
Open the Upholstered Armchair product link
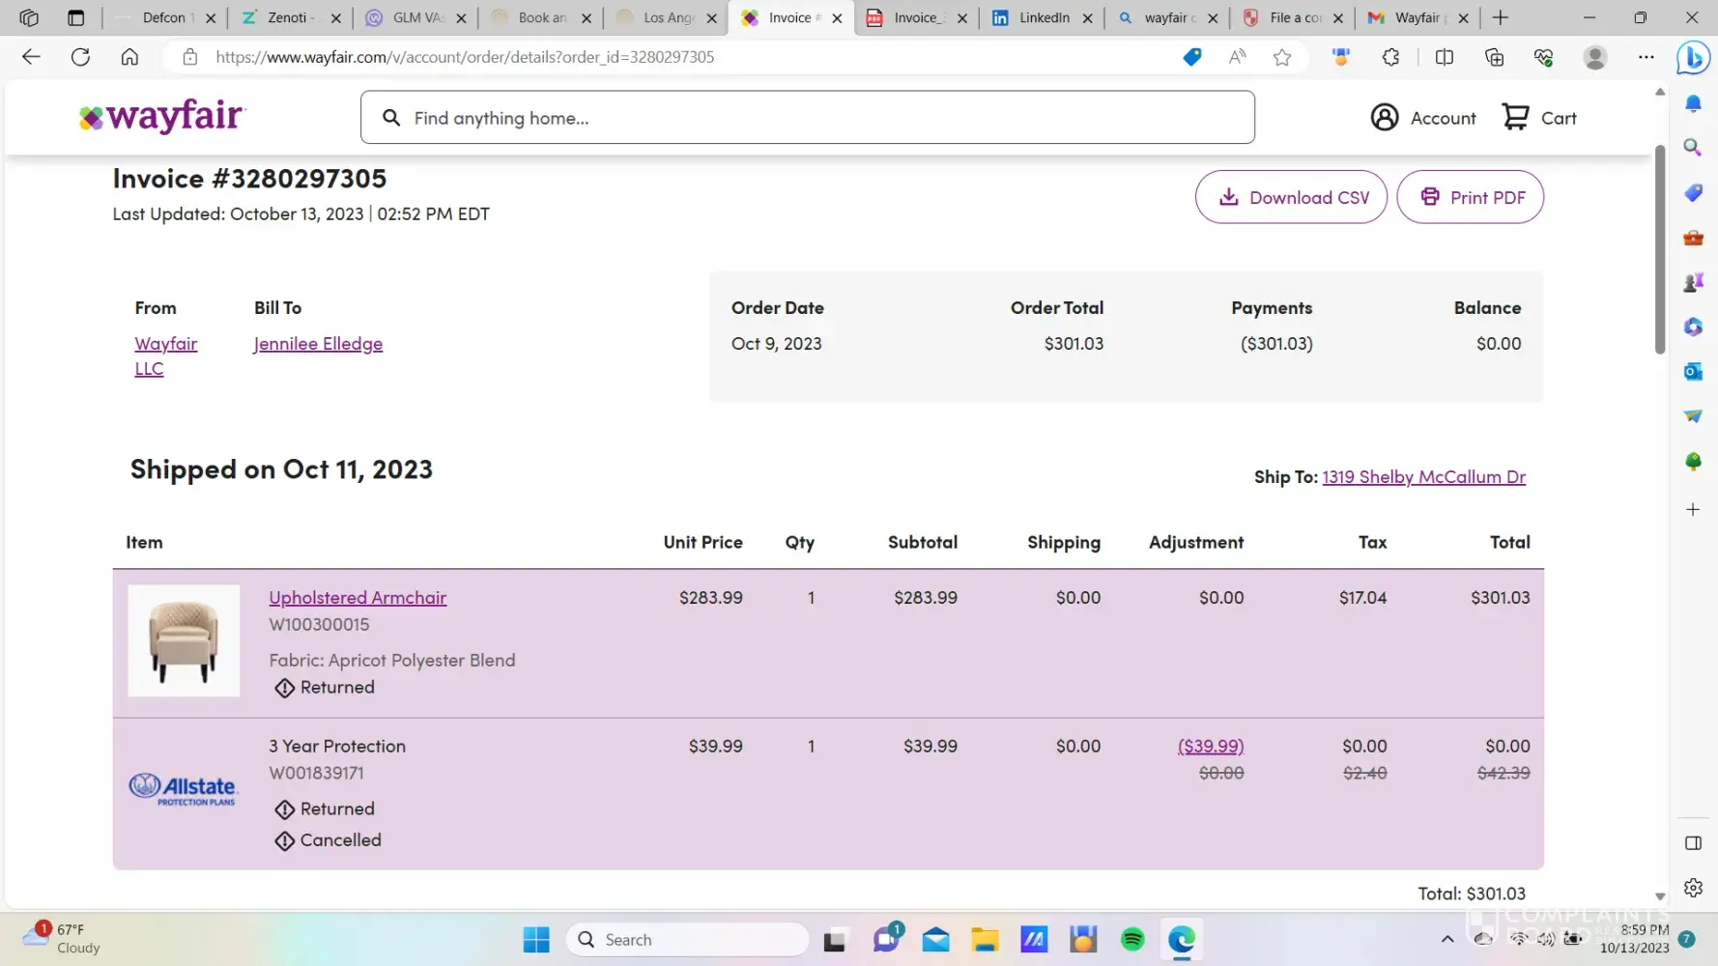pyautogui.click(x=358, y=598)
